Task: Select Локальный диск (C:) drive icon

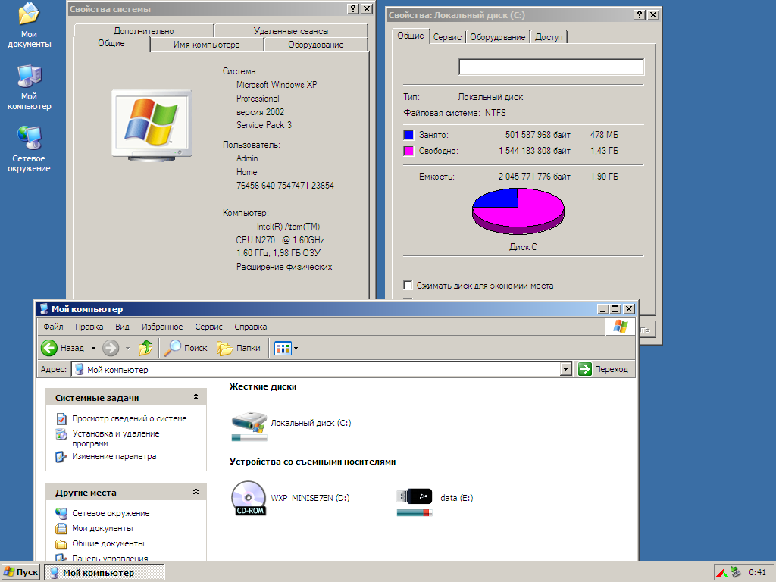Action: pyautogui.click(x=292, y=425)
